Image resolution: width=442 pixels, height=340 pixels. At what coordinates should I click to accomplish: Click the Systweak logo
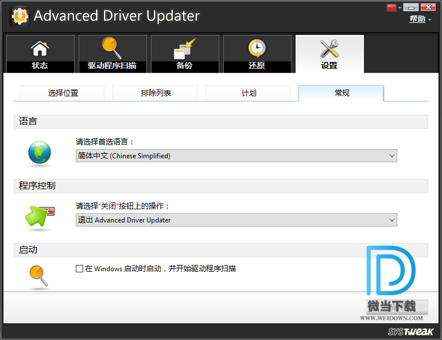410,331
